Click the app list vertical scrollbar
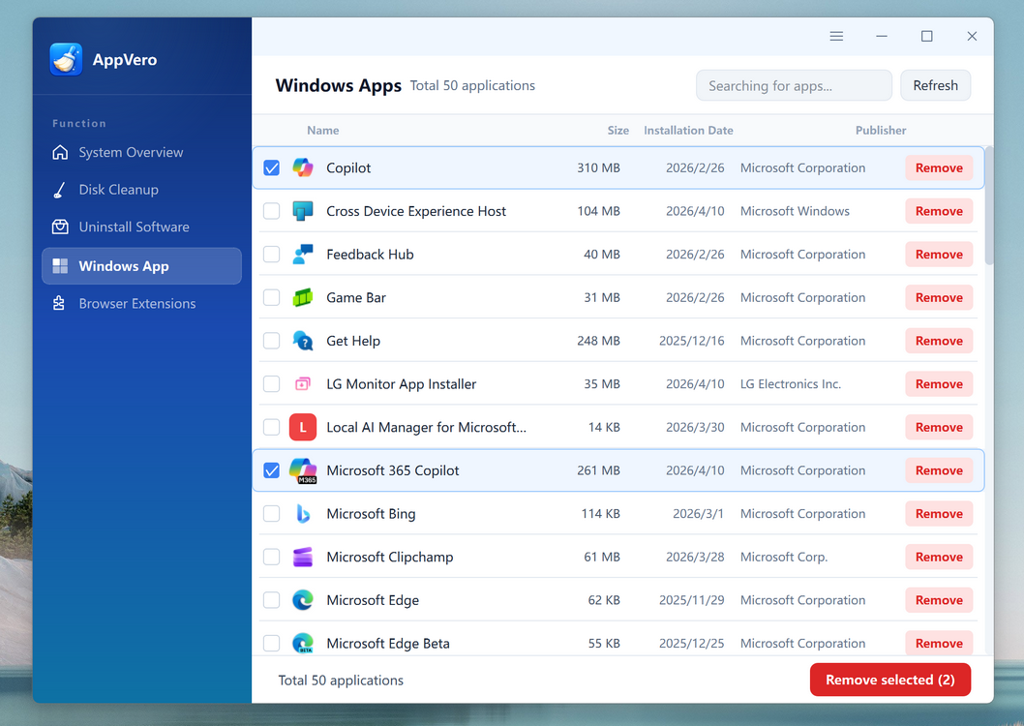 point(988,205)
